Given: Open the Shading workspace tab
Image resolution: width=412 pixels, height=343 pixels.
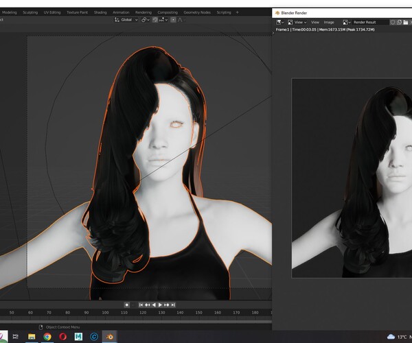Looking at the screenshot, I should tap(100, 12).
